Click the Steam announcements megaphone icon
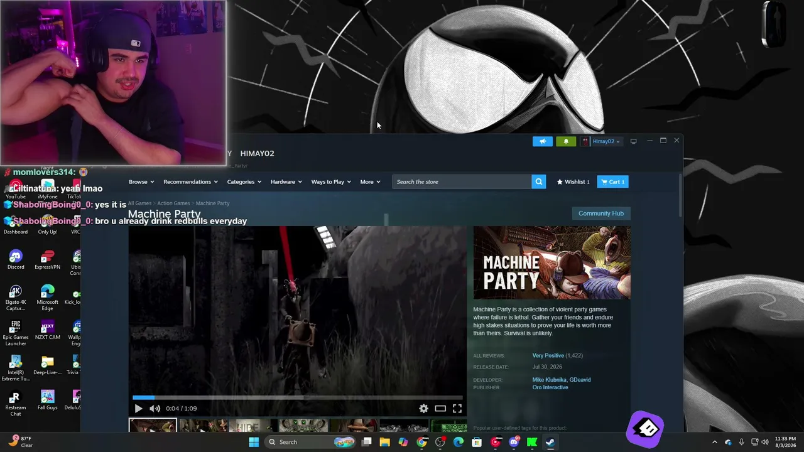Viewport: 804px width, 452px height. pyautogui.click(x=543, y=141)
